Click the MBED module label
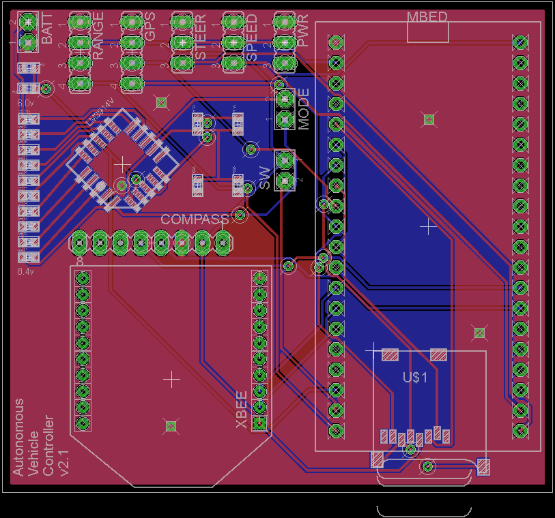The height and width of the screenshot is (518, 555). pyautogui.click(x=427, y=16)
